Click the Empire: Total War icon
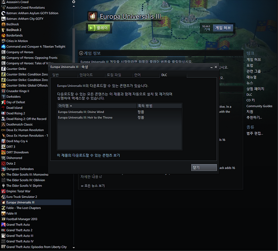This screenshot has height=251, width=278. point(3,191)
